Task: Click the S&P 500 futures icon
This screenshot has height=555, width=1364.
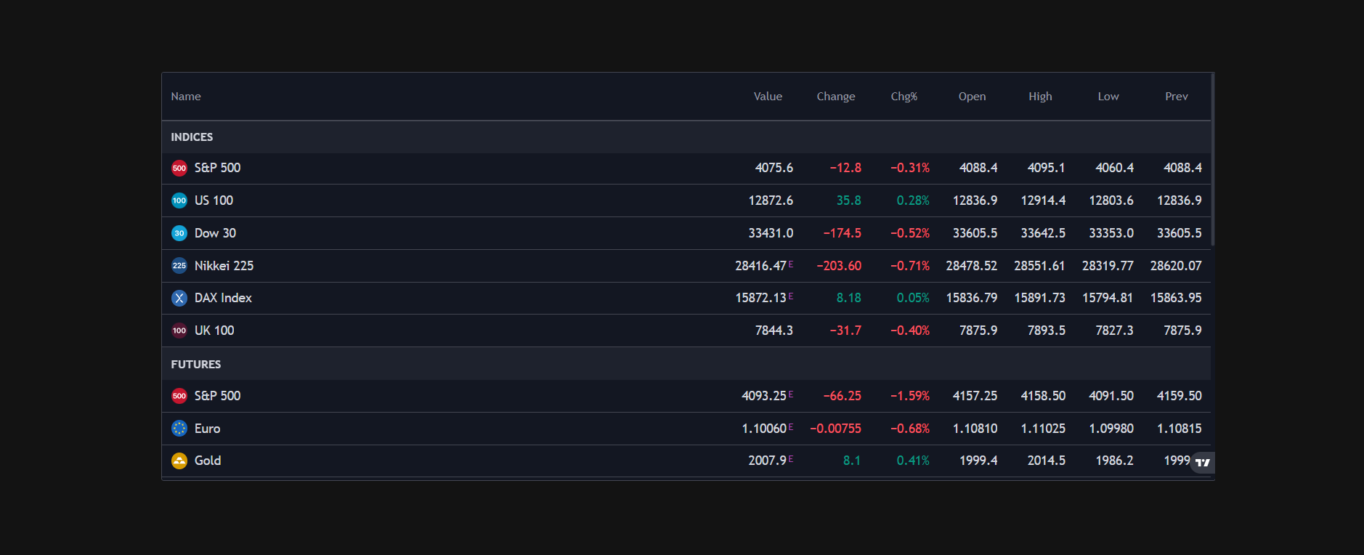Action: coord(179,396)
